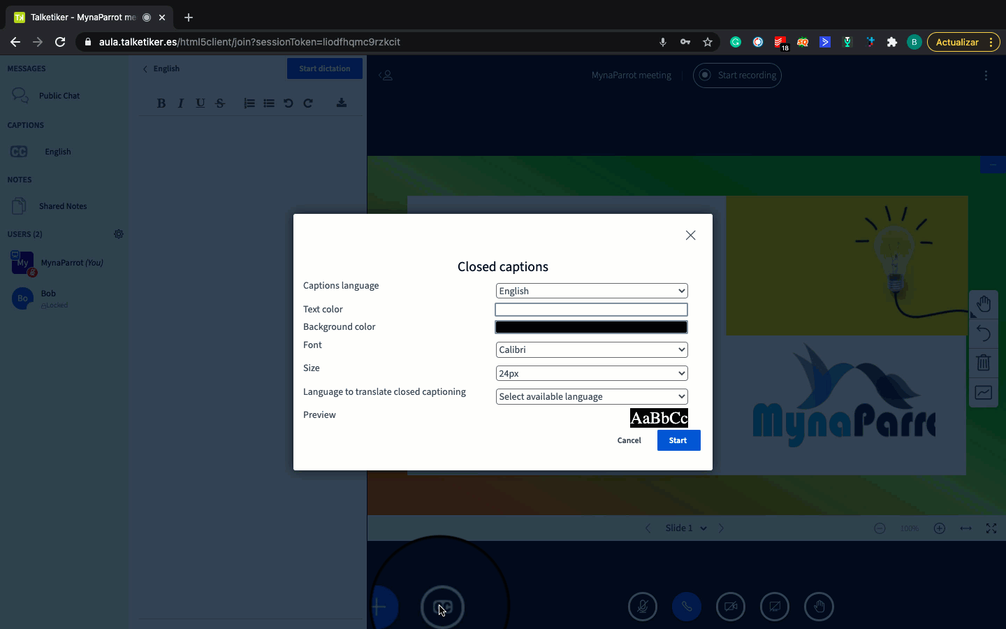Click Start recording
This screenshot has height=629, width=1006.
click(737, 75)
